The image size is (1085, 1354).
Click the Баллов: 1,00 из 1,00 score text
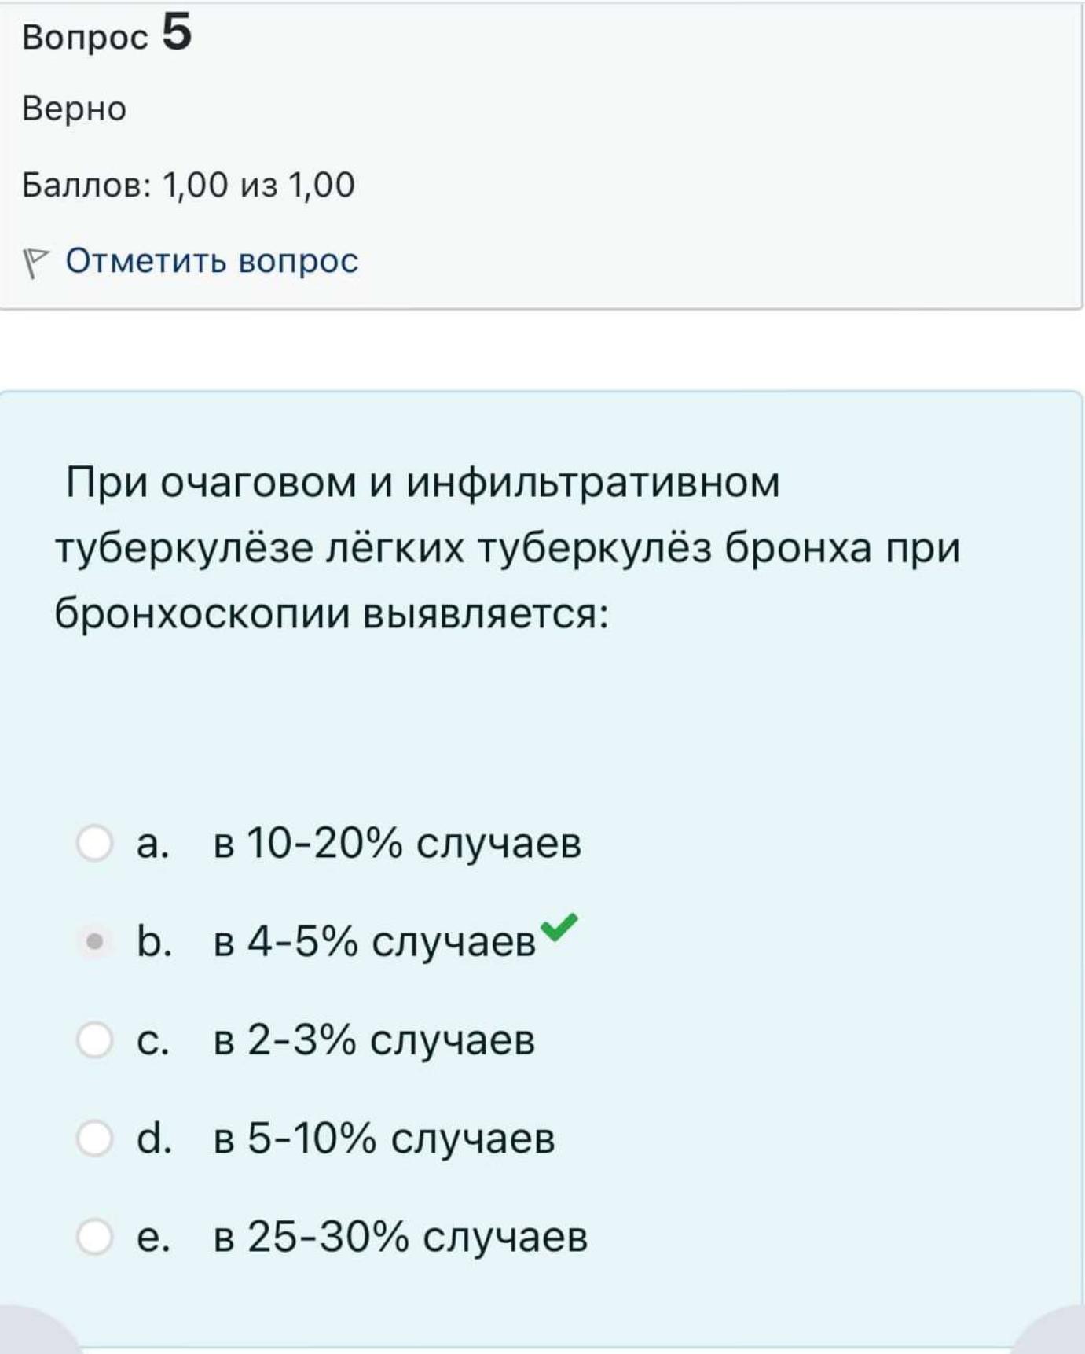pyautogui.click(x=189, y=185)
